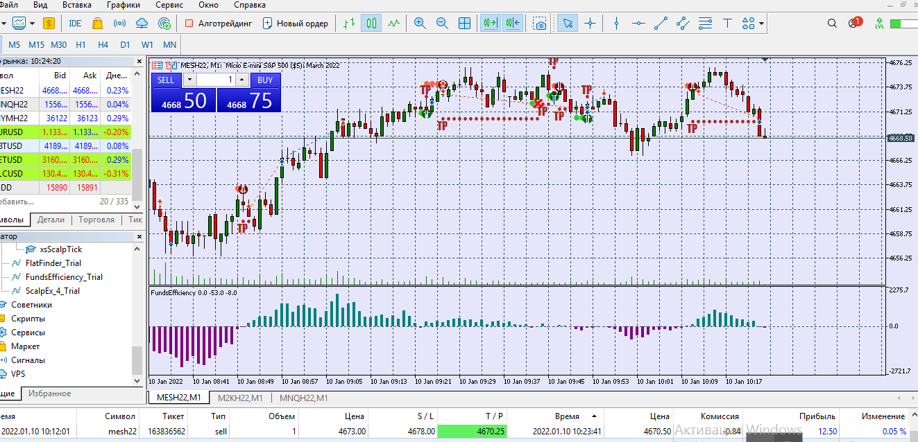Viewport: 918px width, 442px height.
Task: Click SELL one-click trading button
Action: tap(166, 80)
